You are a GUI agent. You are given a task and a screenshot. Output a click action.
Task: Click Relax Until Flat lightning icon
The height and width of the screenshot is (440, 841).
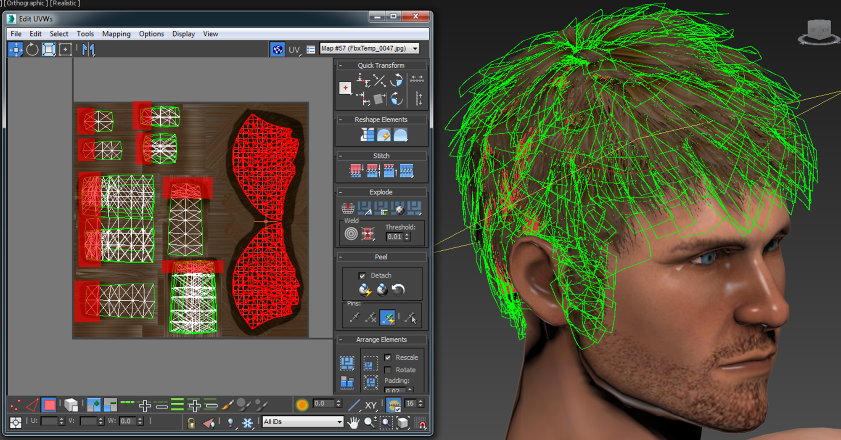pos(383,135)
